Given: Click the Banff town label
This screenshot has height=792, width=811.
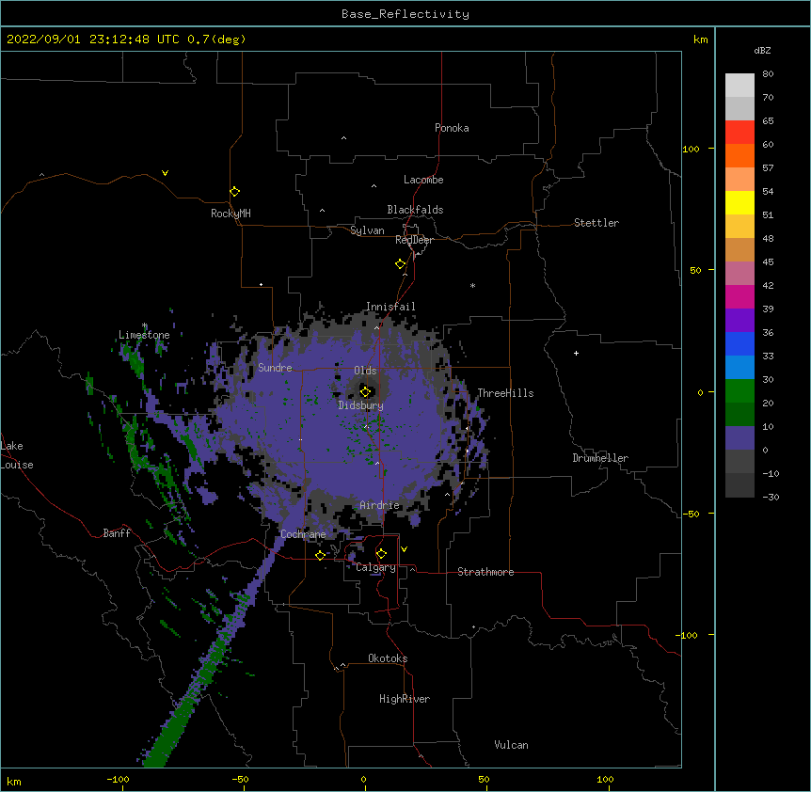Looking at the screenshot, I should pyautogui.click(x=117, y=533).
